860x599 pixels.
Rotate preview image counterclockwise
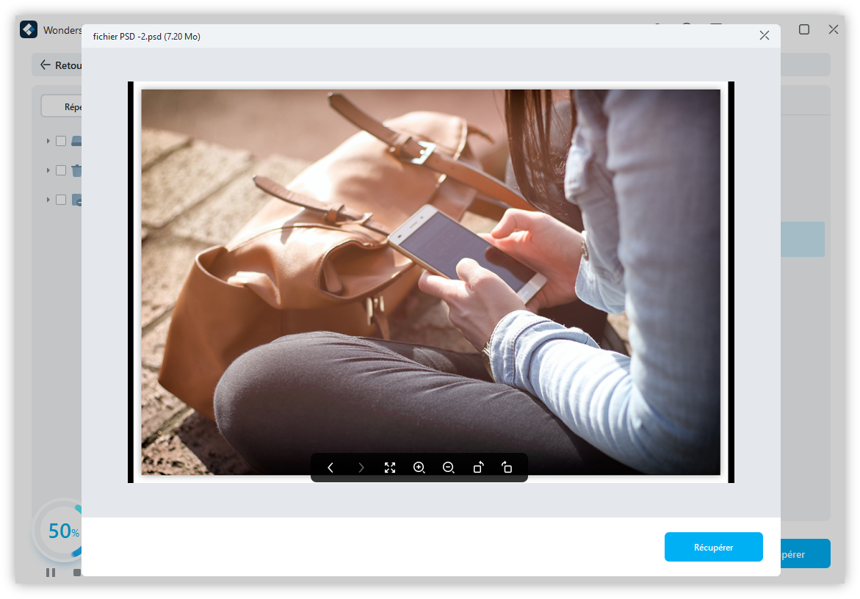click(x=478, y=468)
